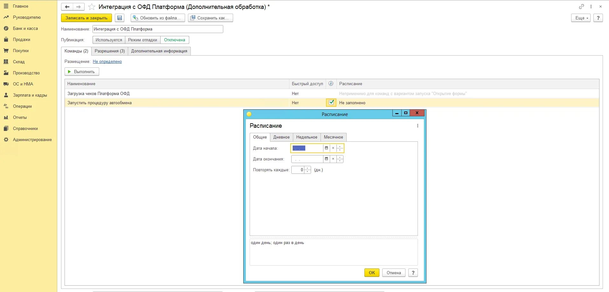Open the Склад section
This screenshot has height=292, width=609.
pyautogui.click(x=19, y=62)
